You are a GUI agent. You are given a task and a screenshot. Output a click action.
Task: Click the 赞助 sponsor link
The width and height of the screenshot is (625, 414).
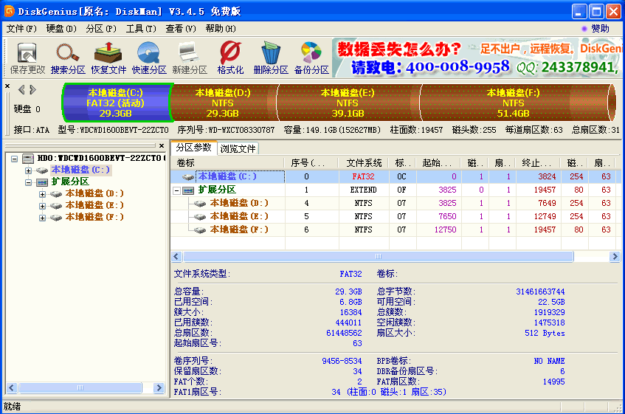(595, 29)
